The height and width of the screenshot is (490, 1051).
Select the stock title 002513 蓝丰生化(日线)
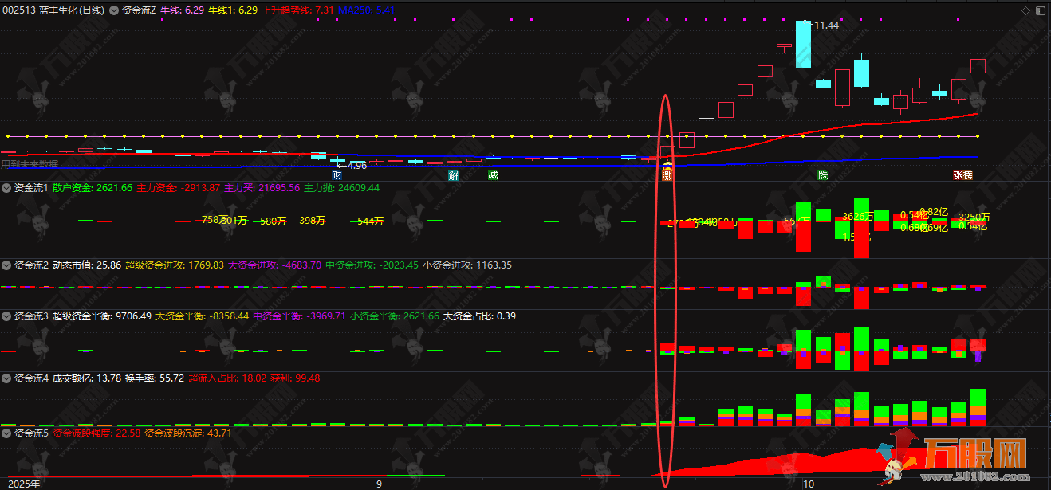(x=53, y=10)
